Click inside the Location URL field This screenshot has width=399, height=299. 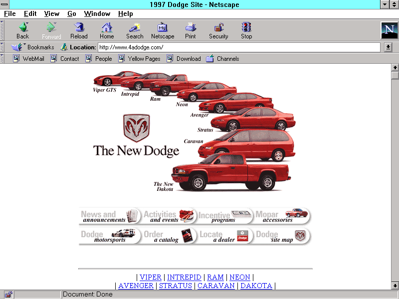[239, 47]
